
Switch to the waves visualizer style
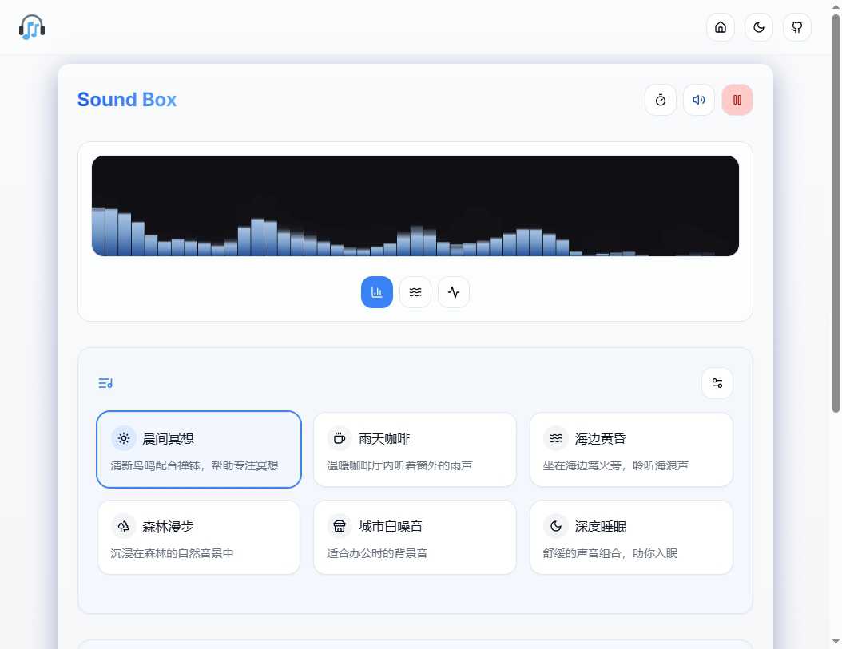[415, 291]
